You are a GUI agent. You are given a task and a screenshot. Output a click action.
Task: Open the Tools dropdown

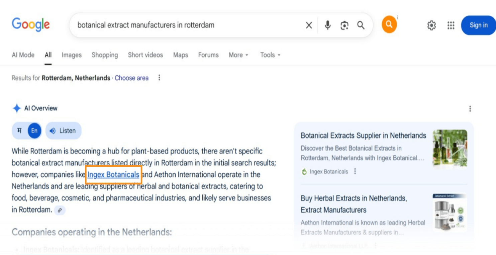tap(270, 55)
